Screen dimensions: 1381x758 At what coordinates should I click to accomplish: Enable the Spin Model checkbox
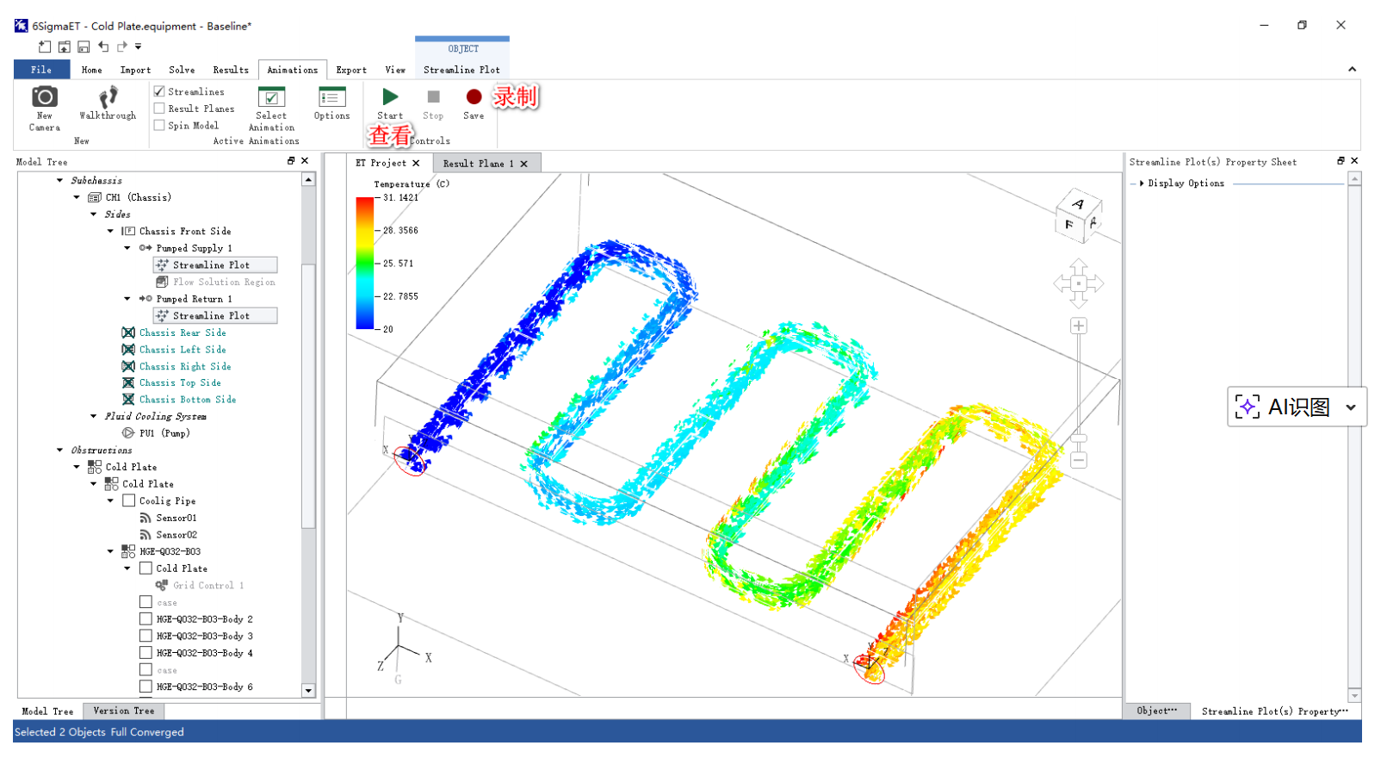[x=159, y=126]
